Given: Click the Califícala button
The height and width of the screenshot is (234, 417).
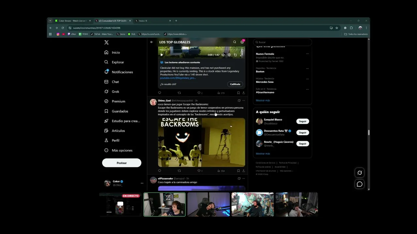Looking at the screenshot, I should (x=235, y=84).
